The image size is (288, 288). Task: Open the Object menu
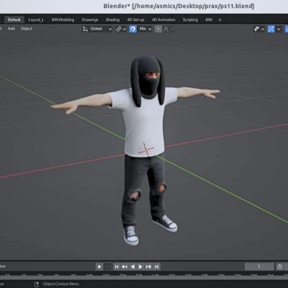(27, 29)
